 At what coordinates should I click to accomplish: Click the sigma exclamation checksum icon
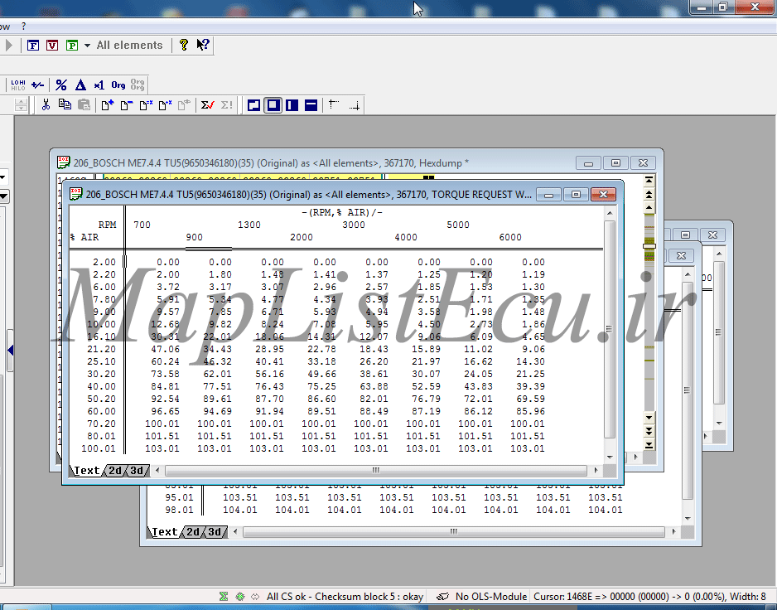(226, 104)
